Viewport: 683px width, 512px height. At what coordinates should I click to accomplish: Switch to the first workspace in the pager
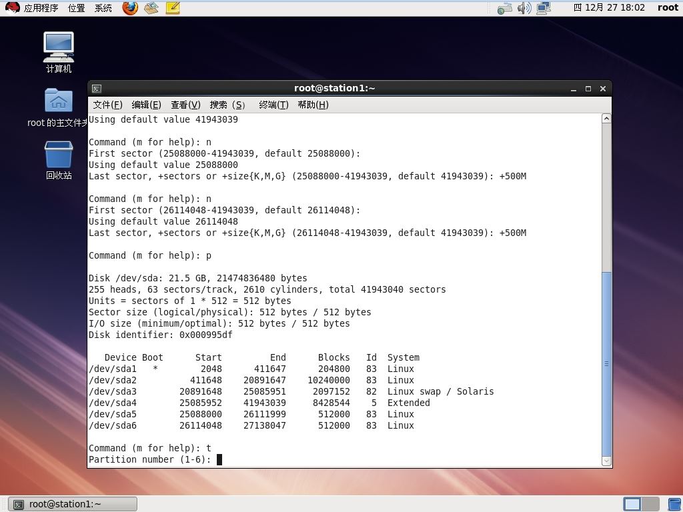632,504
